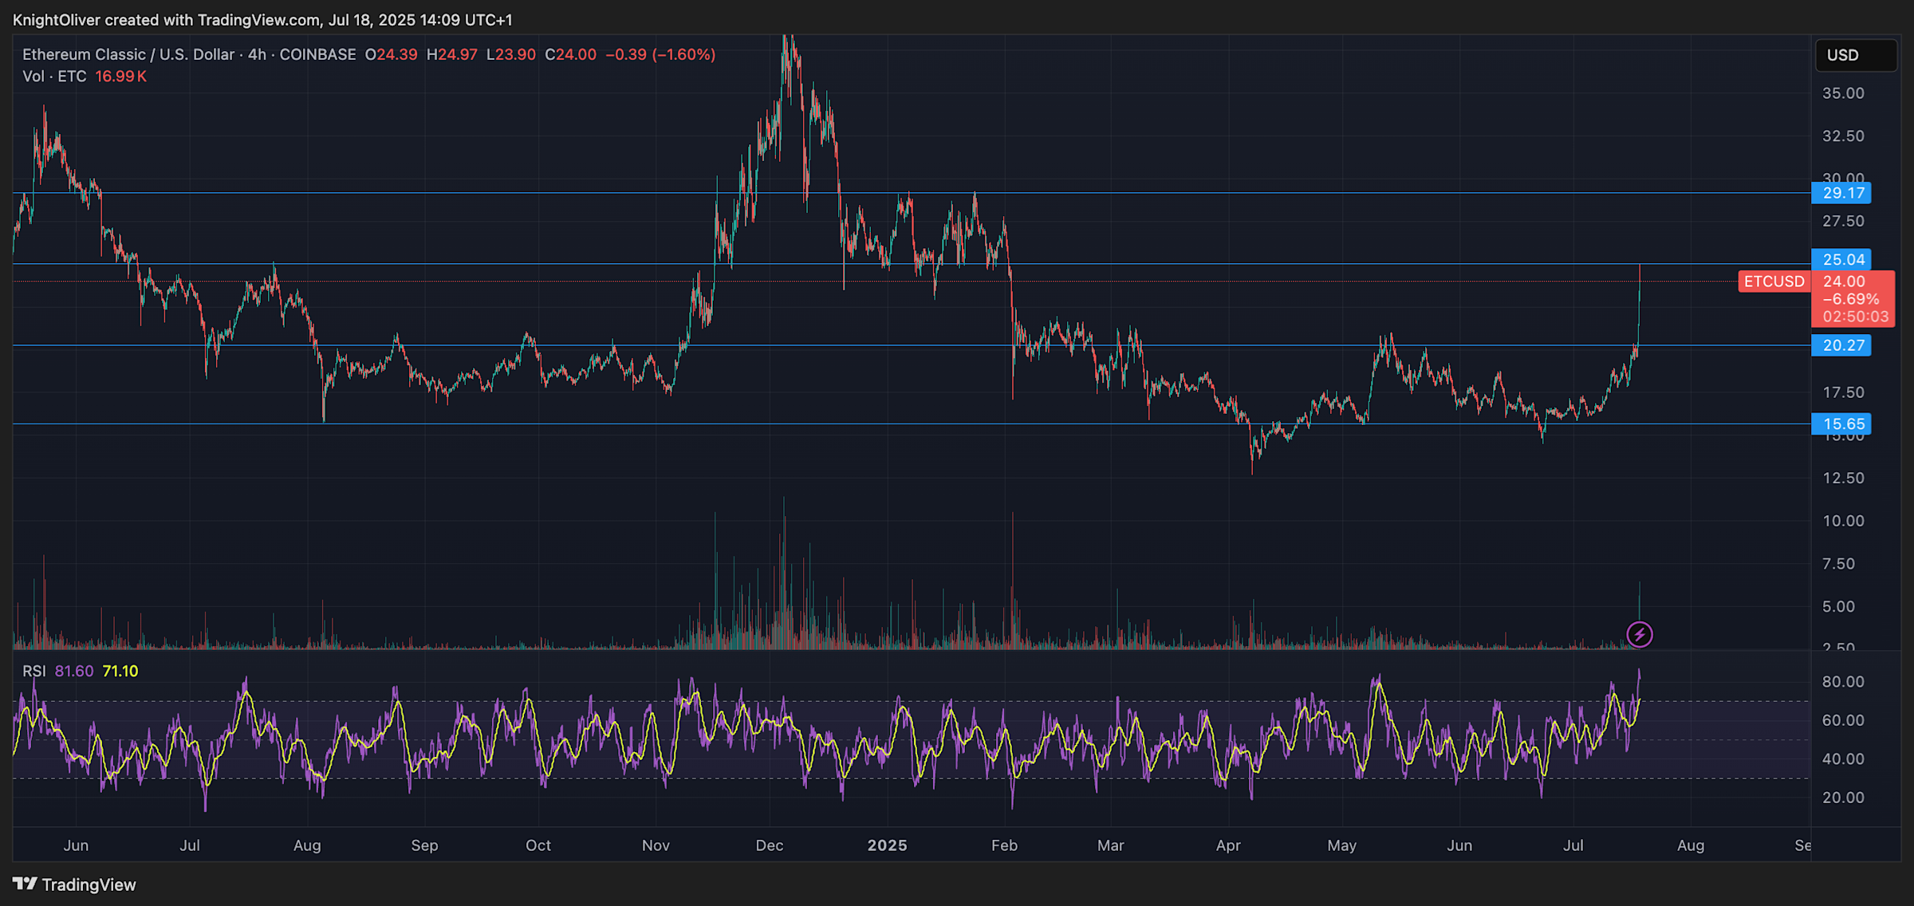
Task: Click the 80.00 RSI axis label
Action: 1843,682
